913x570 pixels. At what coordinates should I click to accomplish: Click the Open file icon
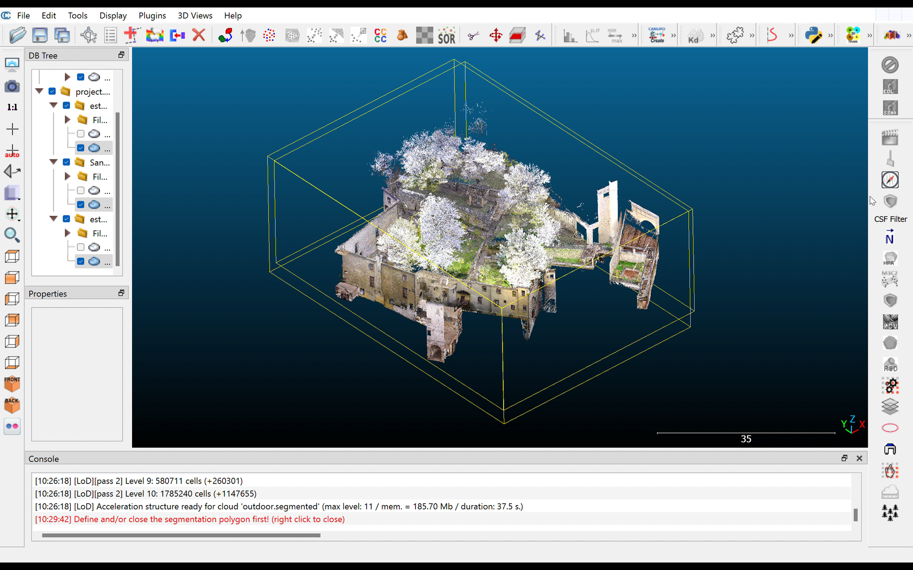17,35
